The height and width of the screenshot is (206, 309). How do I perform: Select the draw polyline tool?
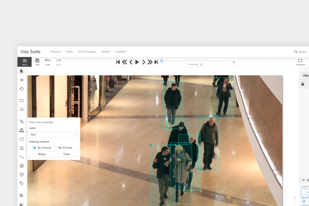pyautogui.click(x=22, y=157)
